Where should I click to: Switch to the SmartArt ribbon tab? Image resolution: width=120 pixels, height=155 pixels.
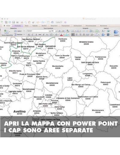click(x=54, y=26)
